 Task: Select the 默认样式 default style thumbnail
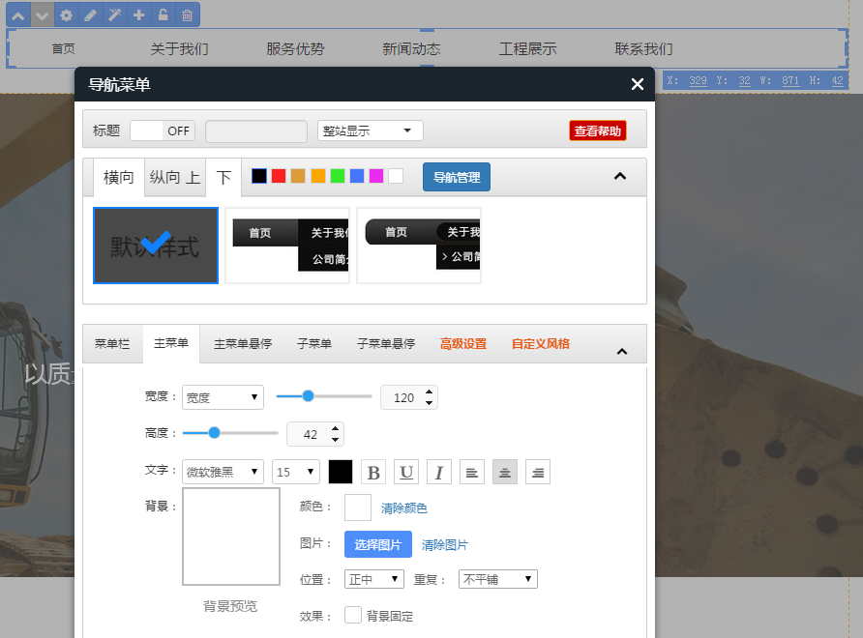click(x=156, y=246)
